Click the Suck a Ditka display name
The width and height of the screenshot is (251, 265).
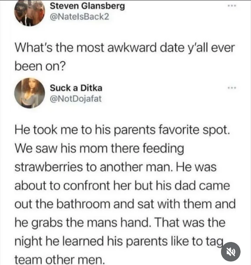coord(76,88)
